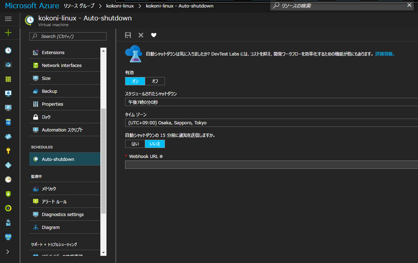
Task: Click the Webhook URL input field
Action: click(271, 165)
